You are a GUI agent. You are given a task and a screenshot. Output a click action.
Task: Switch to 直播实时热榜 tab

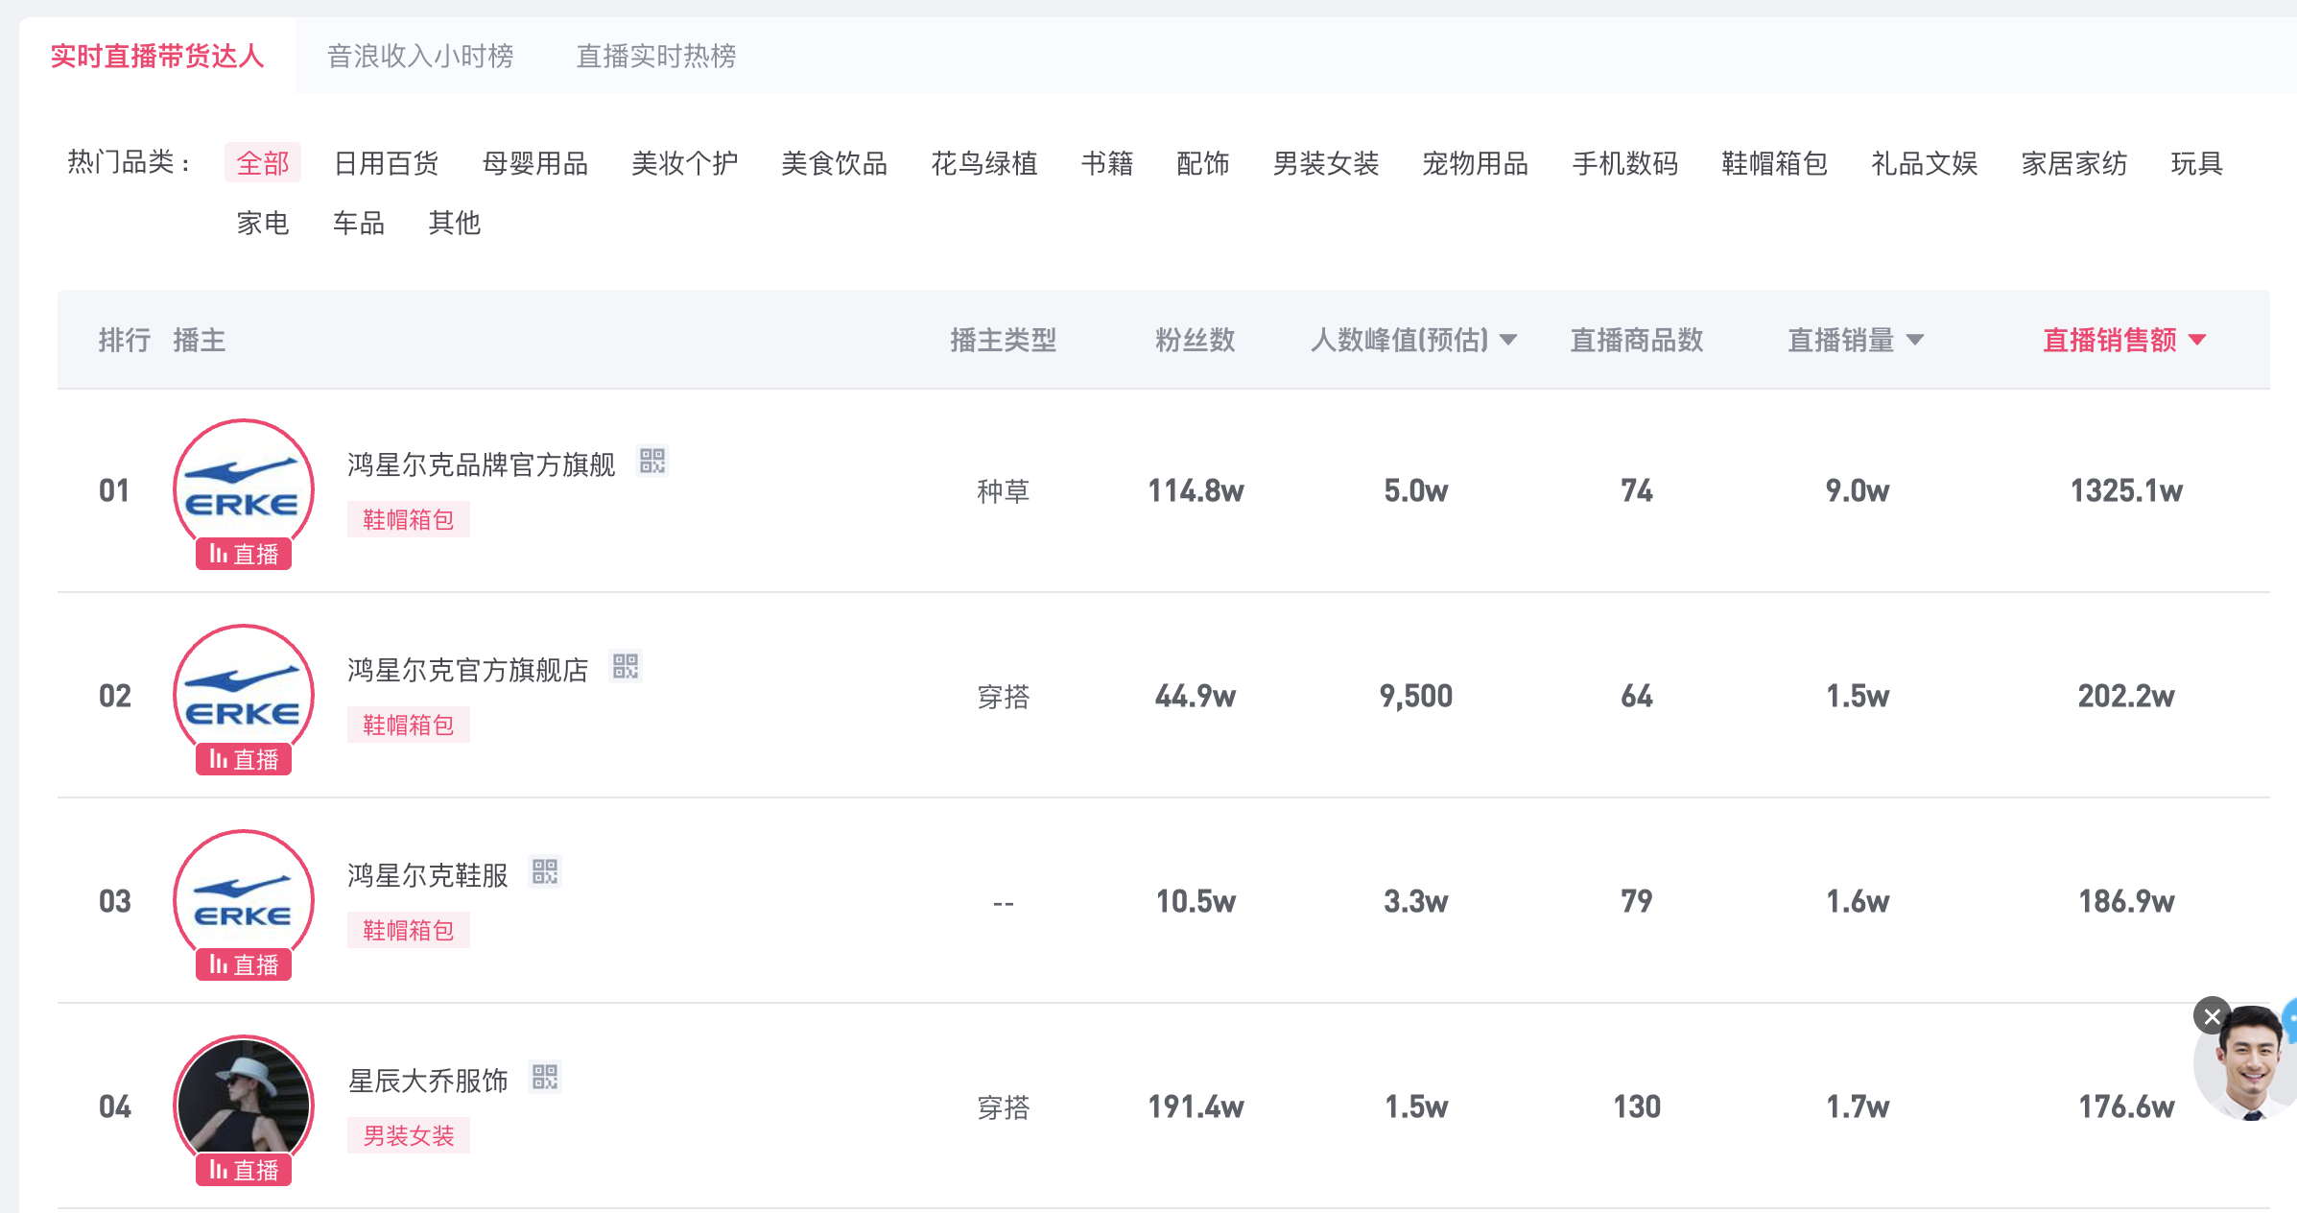tap(656, 56)
